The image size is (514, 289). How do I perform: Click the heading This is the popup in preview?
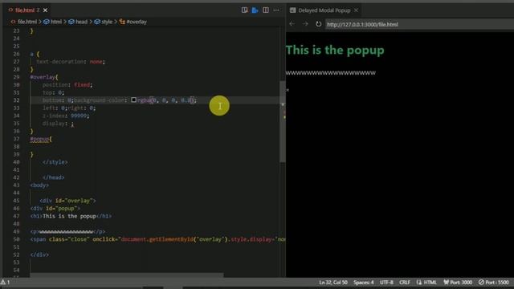[335, 50]
